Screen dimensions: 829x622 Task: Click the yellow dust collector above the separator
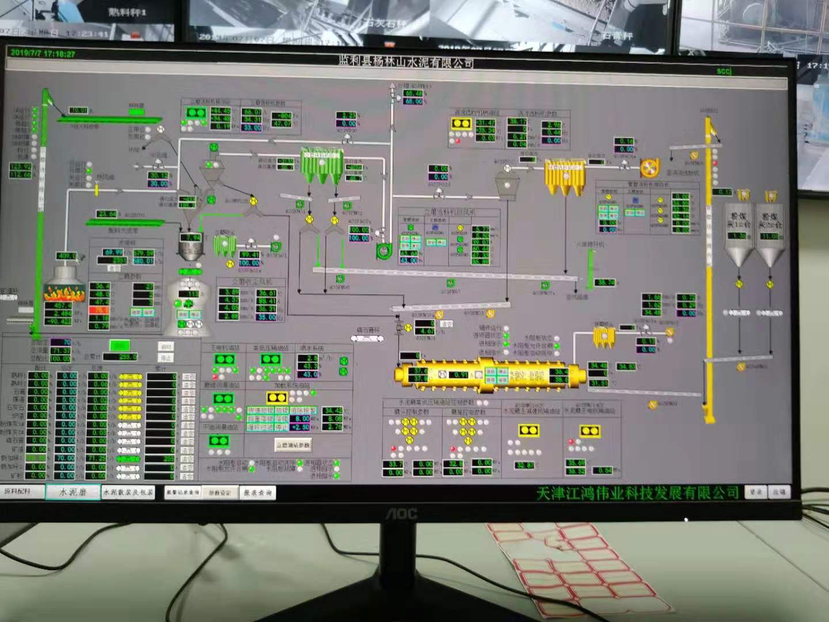pyautogui.click(x=565, y=177)
